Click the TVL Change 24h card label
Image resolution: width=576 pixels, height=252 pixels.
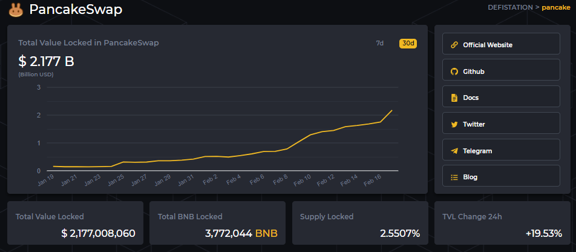pyautogui.click(x=472, y=217)
